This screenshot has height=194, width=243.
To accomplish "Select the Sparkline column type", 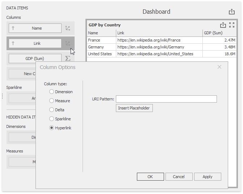I will (x=52, y=119).
